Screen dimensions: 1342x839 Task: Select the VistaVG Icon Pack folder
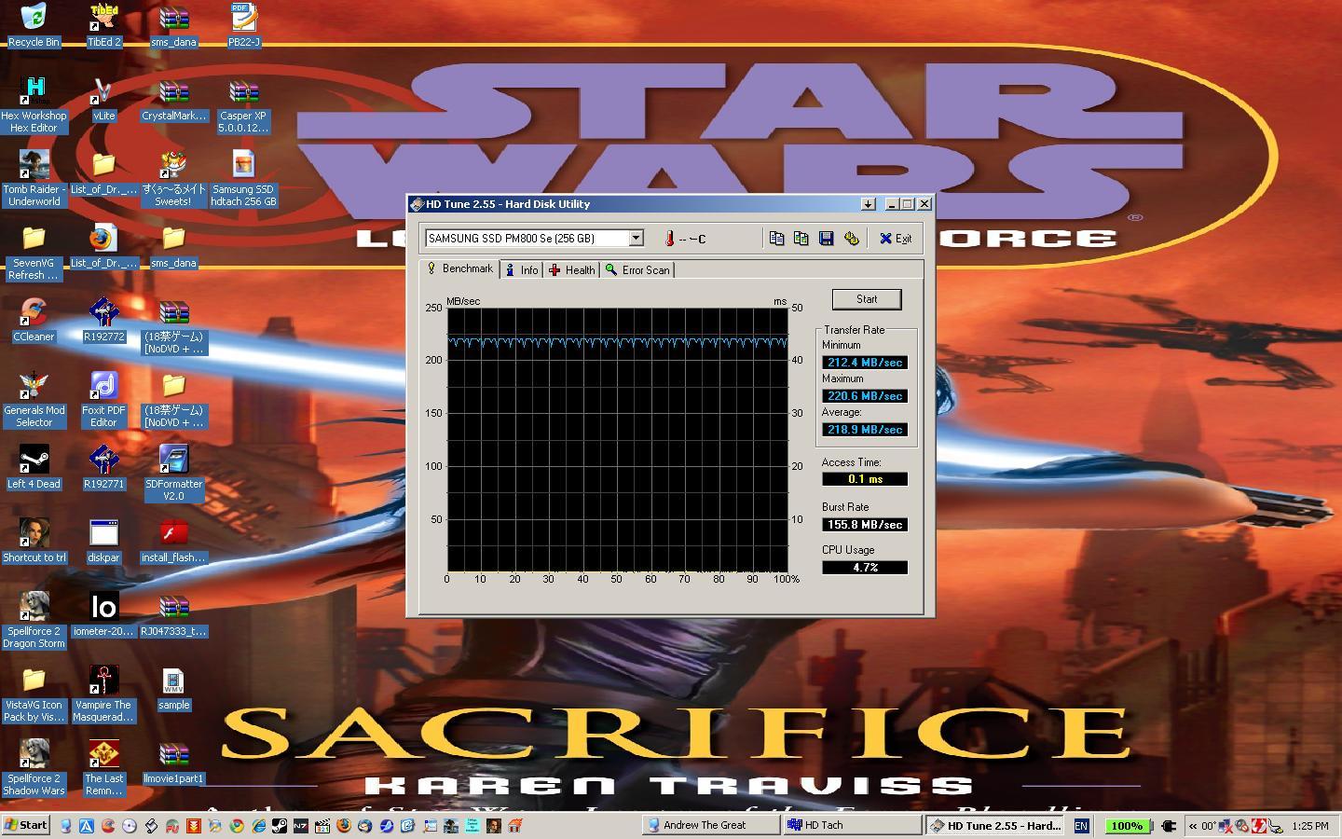34,694
